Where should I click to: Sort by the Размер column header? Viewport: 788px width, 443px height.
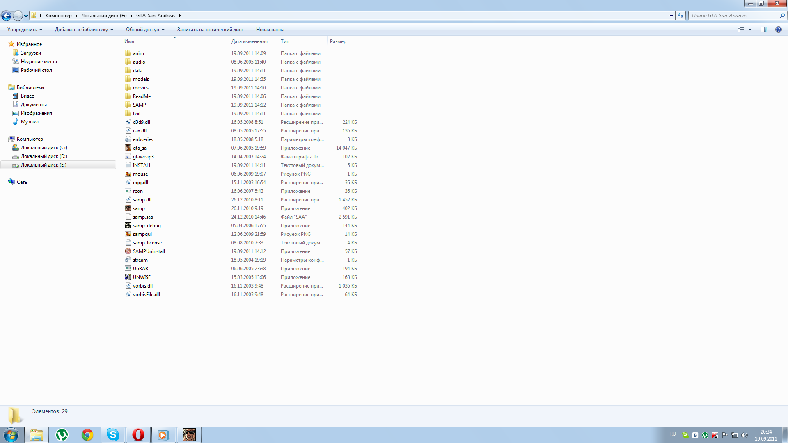344,41
